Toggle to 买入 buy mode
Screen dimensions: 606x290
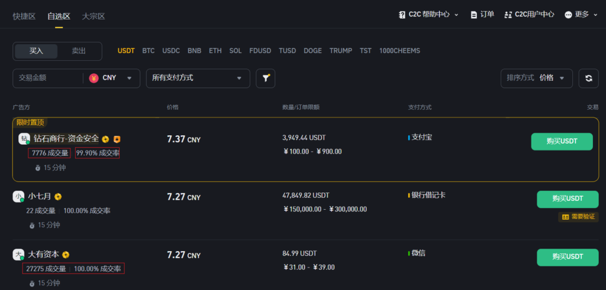coord(36,51)
